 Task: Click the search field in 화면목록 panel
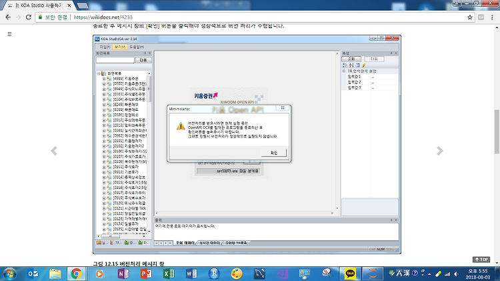pyautogui.click(x=115, y=60)
